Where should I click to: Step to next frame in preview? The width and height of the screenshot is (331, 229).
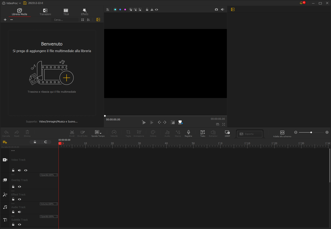point(165,123)
